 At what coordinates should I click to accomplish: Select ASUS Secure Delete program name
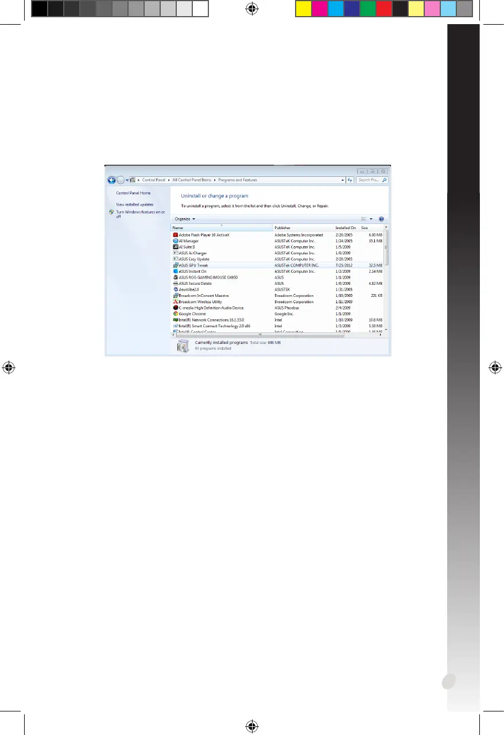[195, 284]
